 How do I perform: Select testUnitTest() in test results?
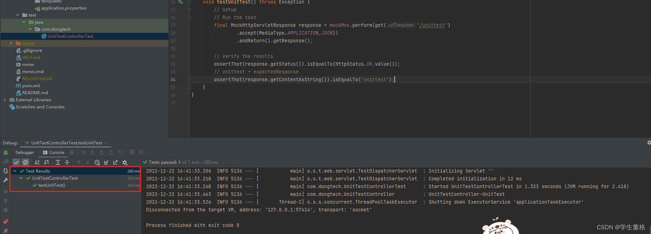52,185
